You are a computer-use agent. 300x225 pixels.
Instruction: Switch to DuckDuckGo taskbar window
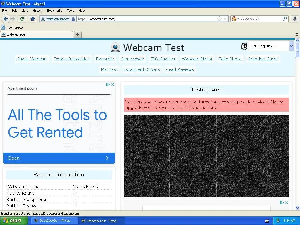tap(54, 221)
